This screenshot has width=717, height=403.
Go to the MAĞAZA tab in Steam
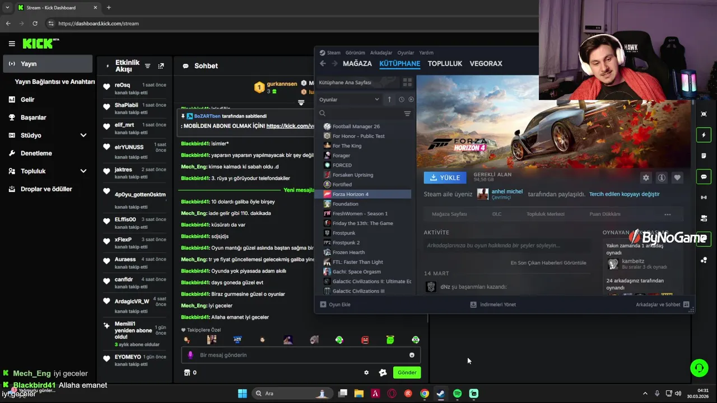(357, 64)
